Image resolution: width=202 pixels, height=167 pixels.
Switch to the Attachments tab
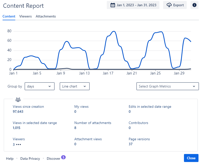[x=46, y=16]
